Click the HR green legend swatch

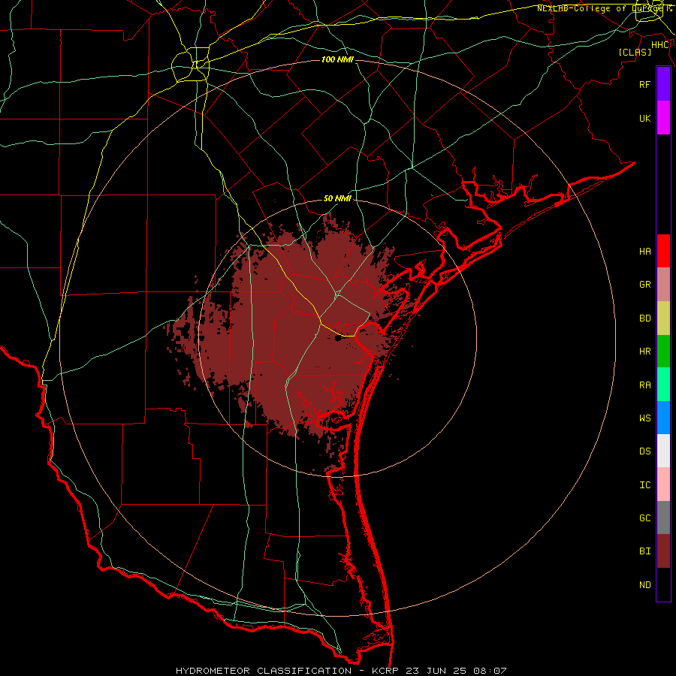point(663,351)
